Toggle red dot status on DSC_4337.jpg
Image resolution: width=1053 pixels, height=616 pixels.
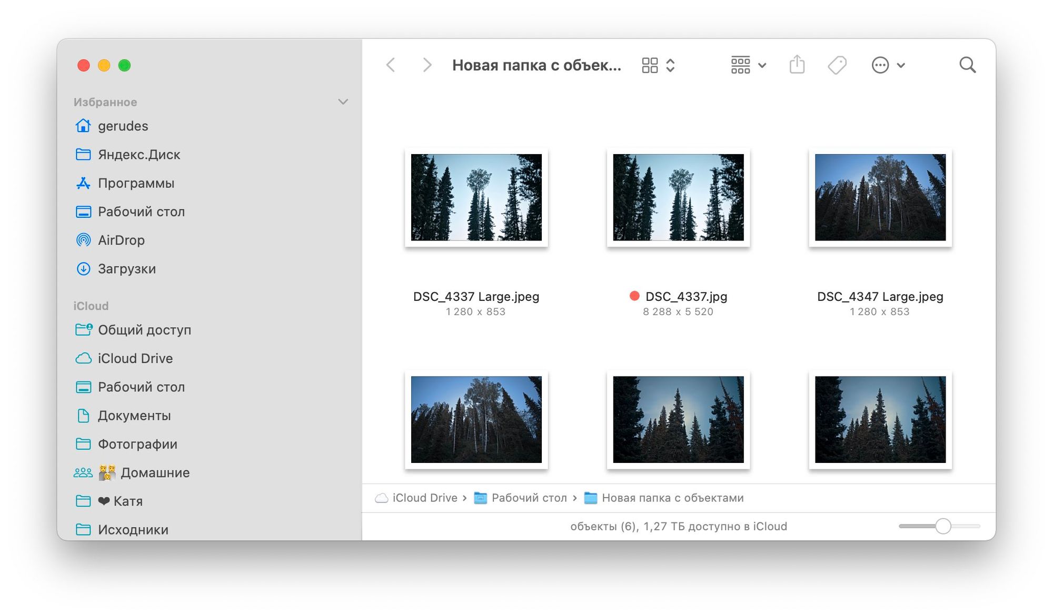[x=633, y=296]
